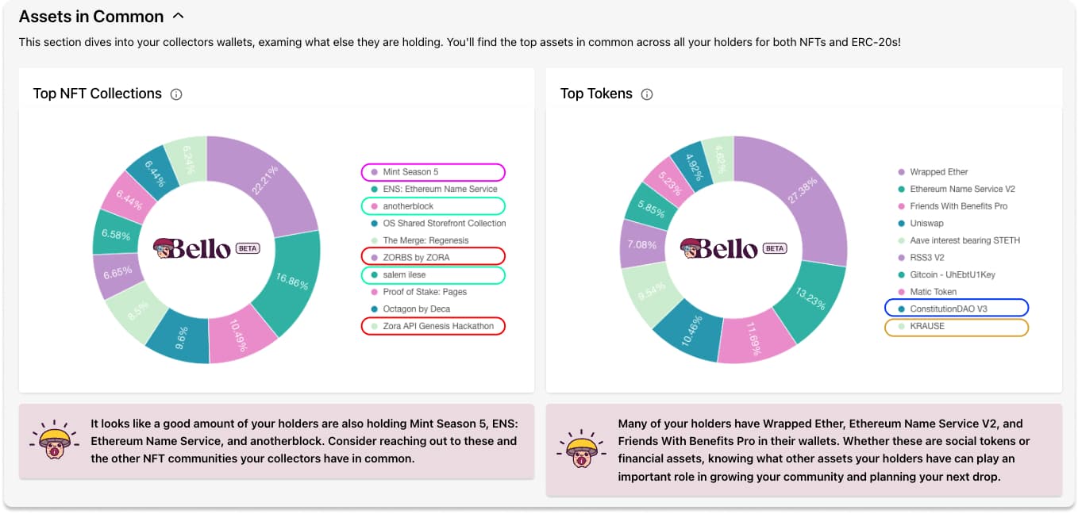
Task: Click BETA badge in NFT chart center
Action: click(x=248, y=248)
